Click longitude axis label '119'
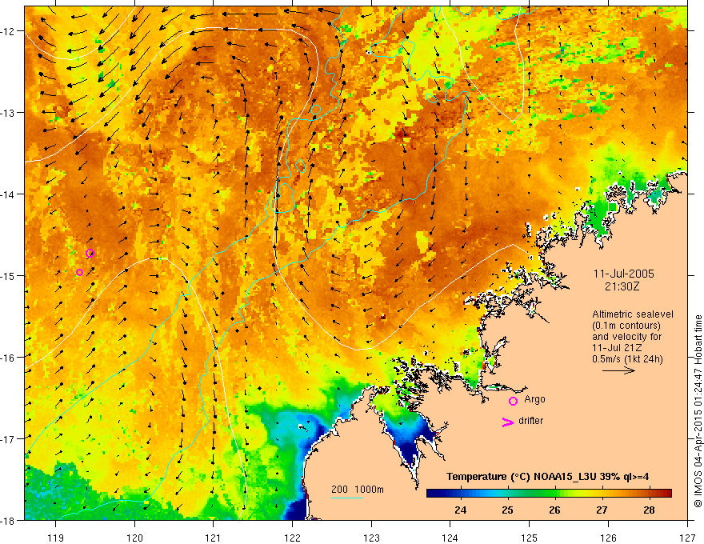The height and width of the screenshot is (544, 704). pyautogui.click(x=56, y=538)
